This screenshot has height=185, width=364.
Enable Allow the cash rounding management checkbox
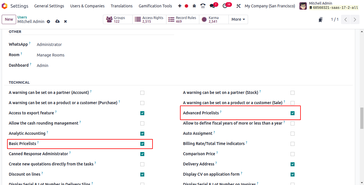(142, 123)
